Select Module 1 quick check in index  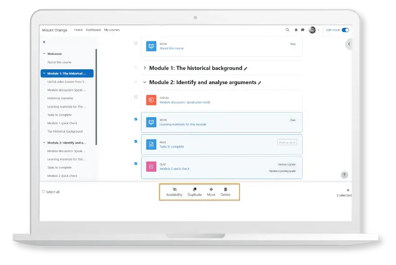pos(62,123)
